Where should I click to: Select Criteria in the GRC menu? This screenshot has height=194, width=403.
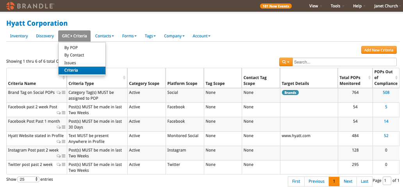click(x=82, y=70)
